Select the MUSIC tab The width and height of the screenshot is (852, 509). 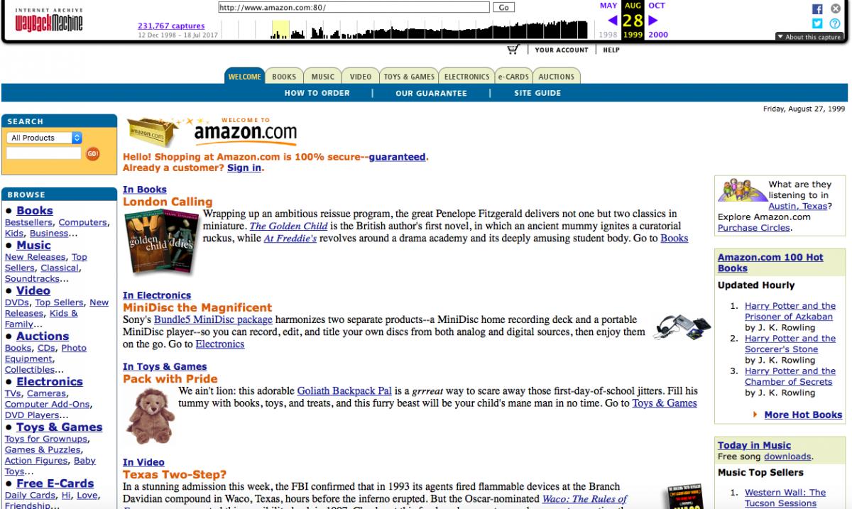click(x=323, y=77)
